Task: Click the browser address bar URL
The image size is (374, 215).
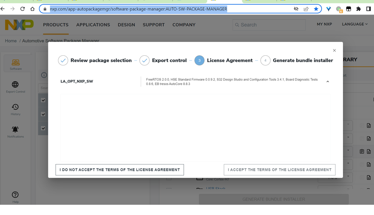Action: [139, 9]
